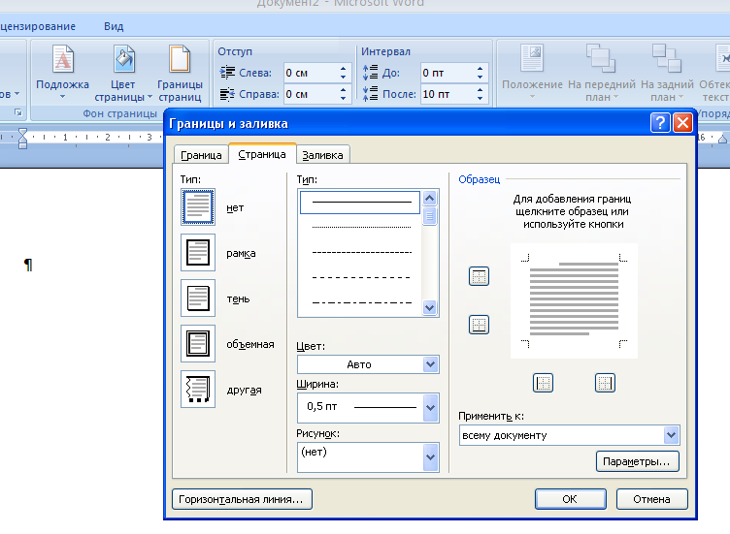Toggle the top border button in preview

tap(479, 276)
